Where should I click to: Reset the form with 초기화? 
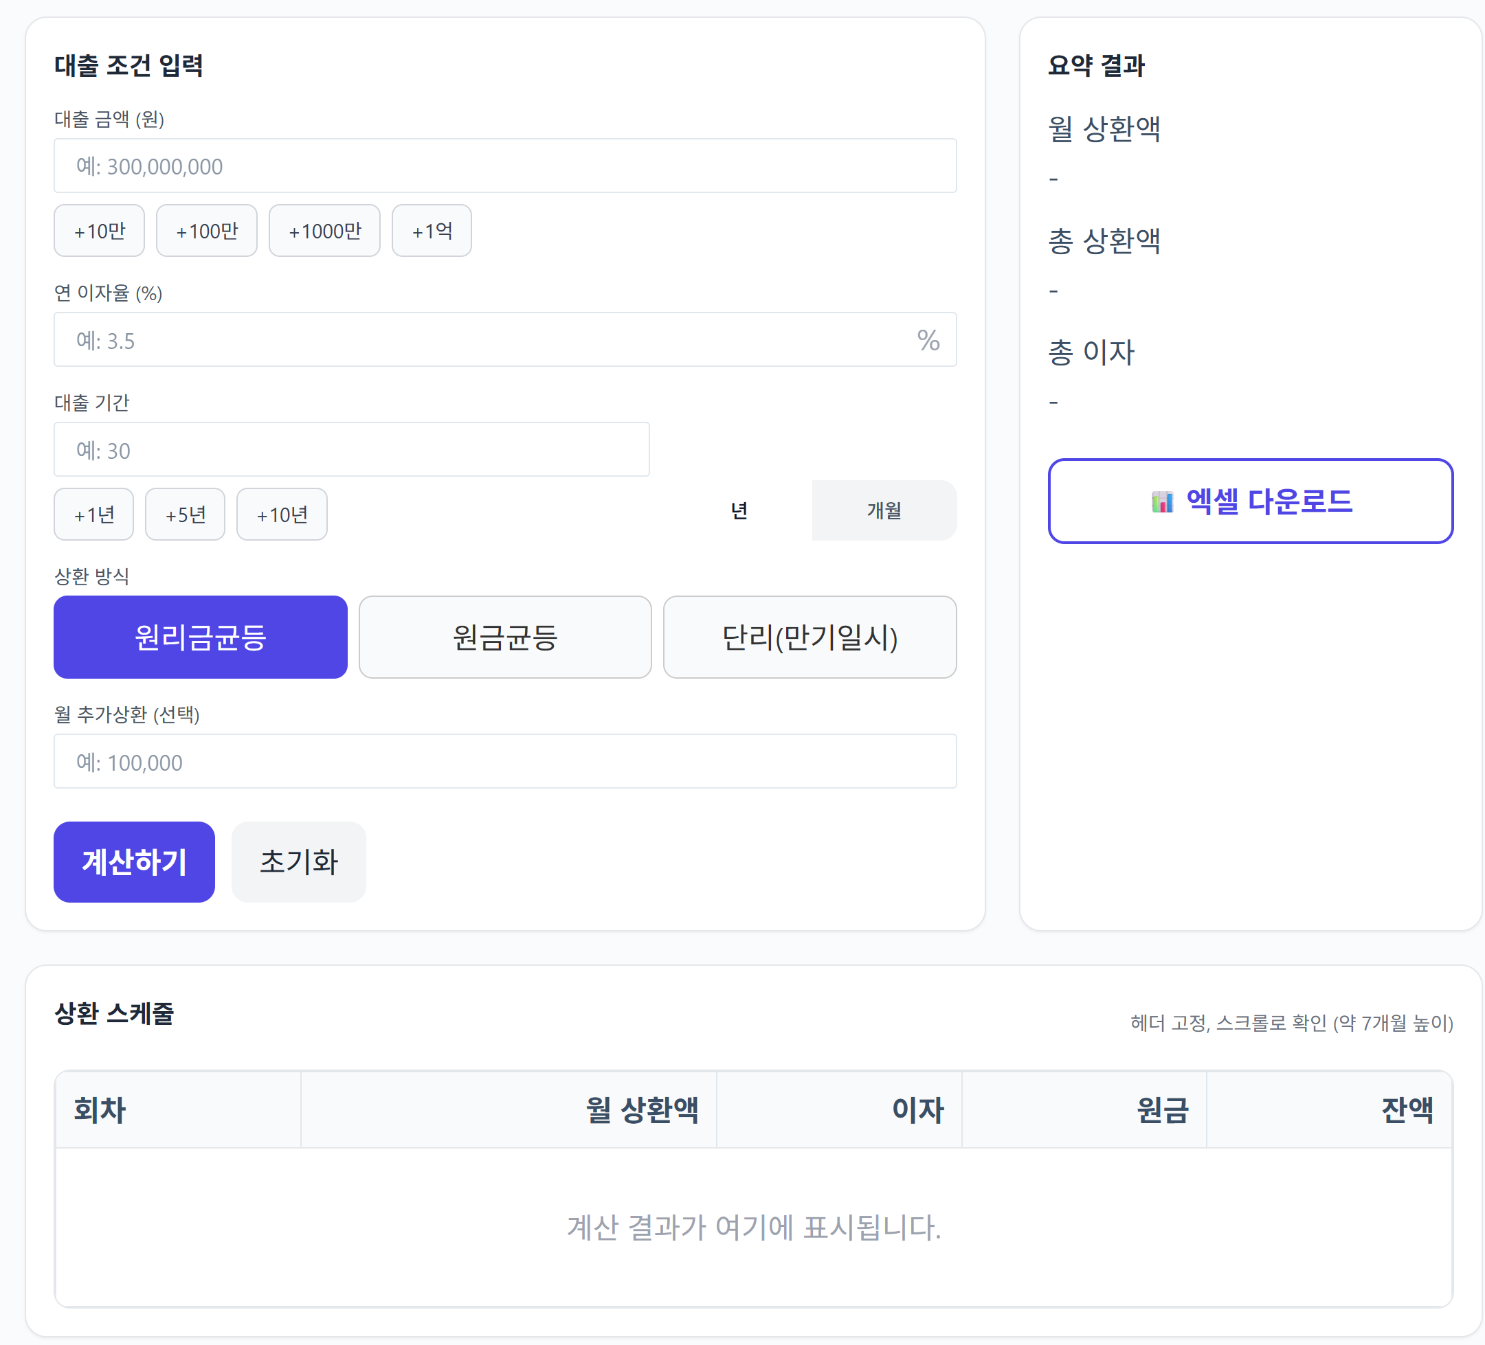(298, 861)
